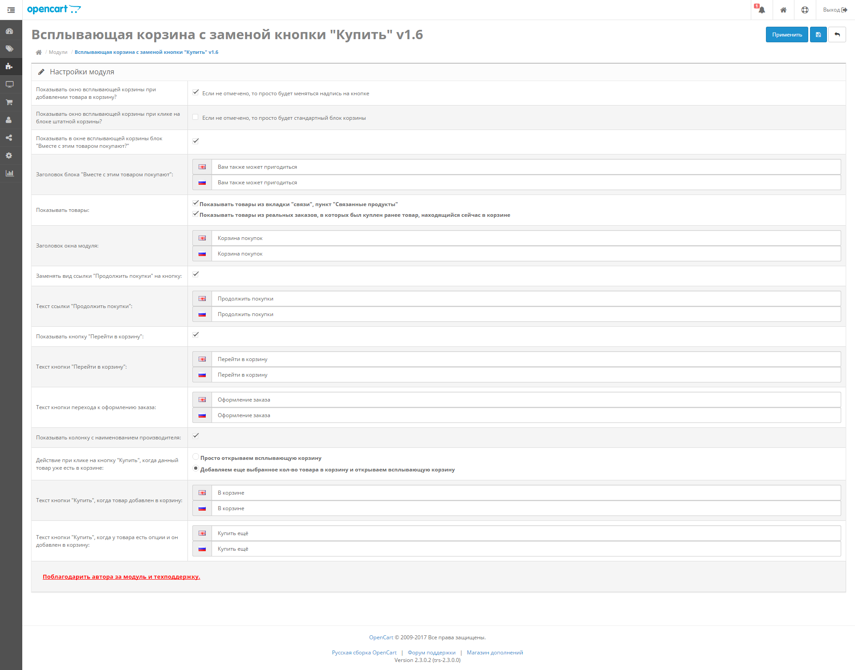The image size is (855, 670).
Task: Click the notifications bell icon
Action: tap(761, 10)
